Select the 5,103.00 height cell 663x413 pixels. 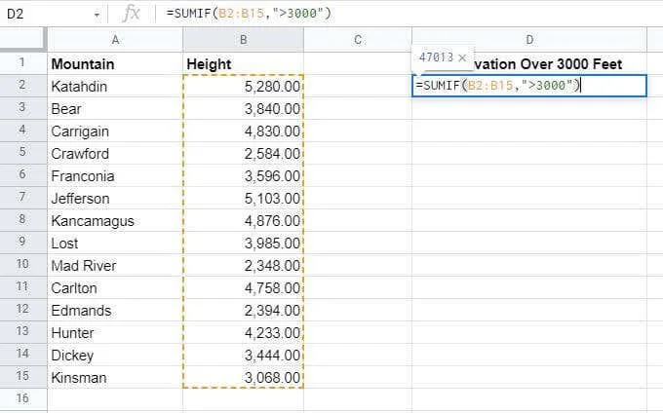pyautogui.click(x=243, y=198)
